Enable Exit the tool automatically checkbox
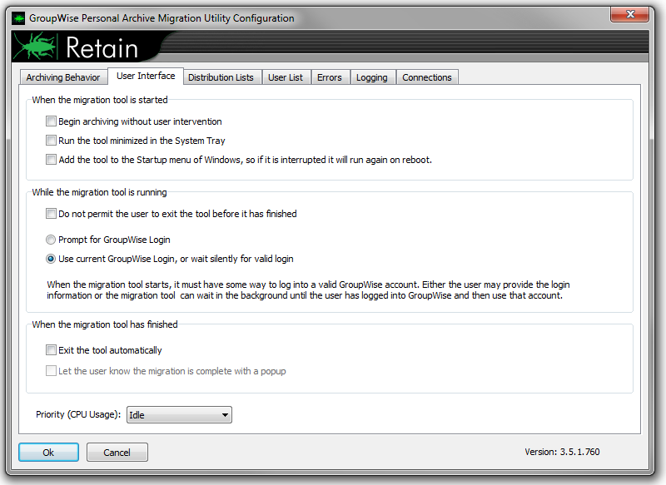Screen dimensions: 666x485 [51, 350]
